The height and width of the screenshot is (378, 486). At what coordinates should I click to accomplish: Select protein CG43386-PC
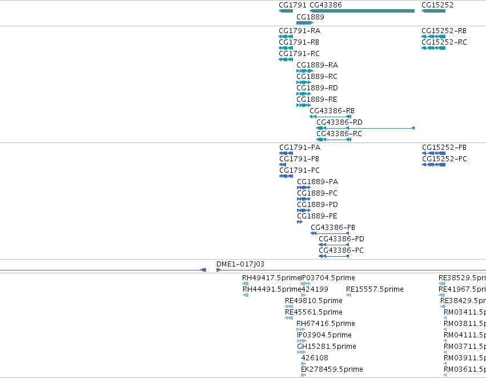[341, 250]
